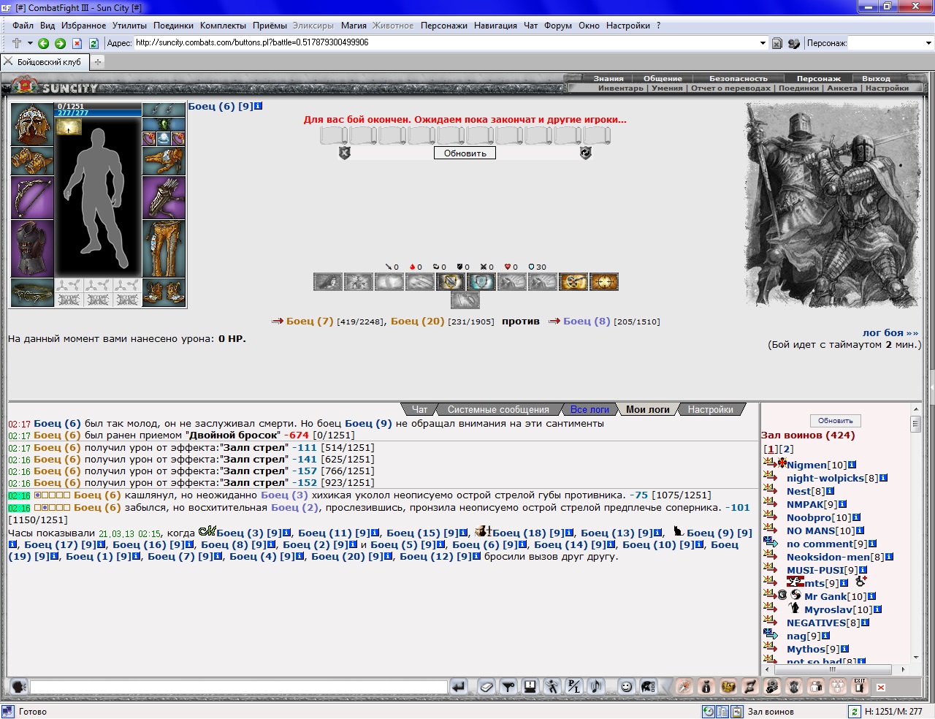
Task: Stop loading with the red X toolbar icon
Action: 77,43
